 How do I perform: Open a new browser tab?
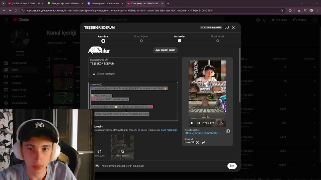pyautogui.click(x=168, y=3)
